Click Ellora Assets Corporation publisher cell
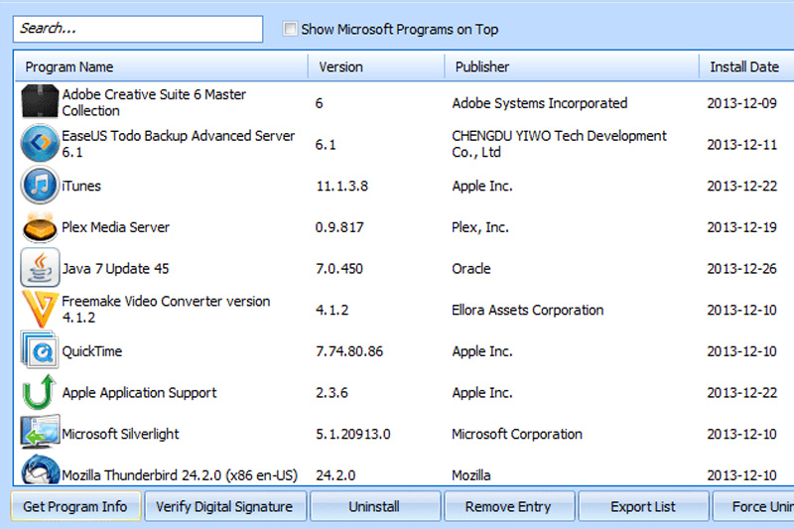 [528, 310]
